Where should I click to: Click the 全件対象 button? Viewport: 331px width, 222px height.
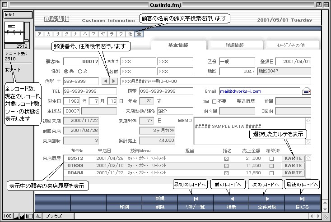pyautogui.click(x=267, y=207)
